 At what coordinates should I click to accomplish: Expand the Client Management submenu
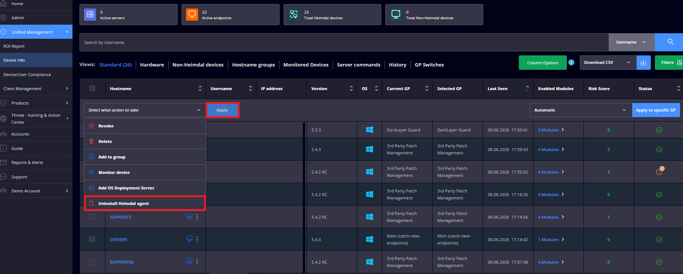(67, 89)
